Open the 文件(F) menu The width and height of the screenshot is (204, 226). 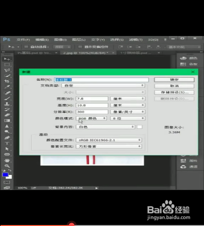click(23, 40)
